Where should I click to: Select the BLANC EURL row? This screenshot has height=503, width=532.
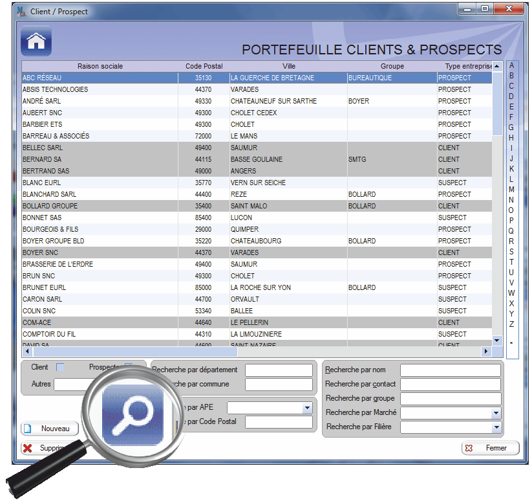pos(257,183)
